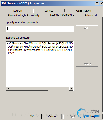Click the Remove button

coord(87,64)
